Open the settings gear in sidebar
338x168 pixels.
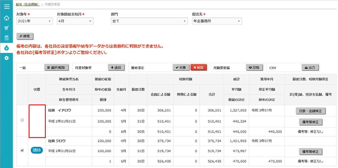pyautogui.click(x=7, y=58)
